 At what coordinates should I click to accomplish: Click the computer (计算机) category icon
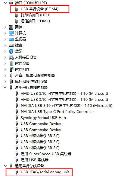11,33
